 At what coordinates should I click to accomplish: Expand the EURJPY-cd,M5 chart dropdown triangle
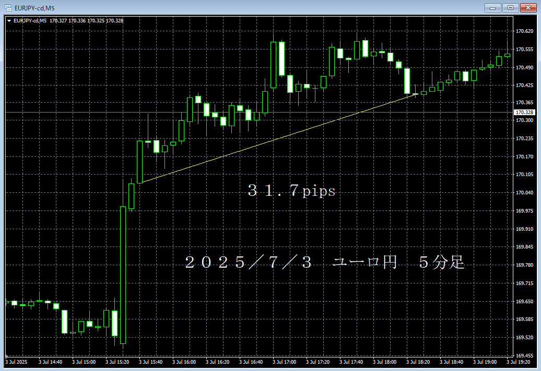tap(9, 21)
